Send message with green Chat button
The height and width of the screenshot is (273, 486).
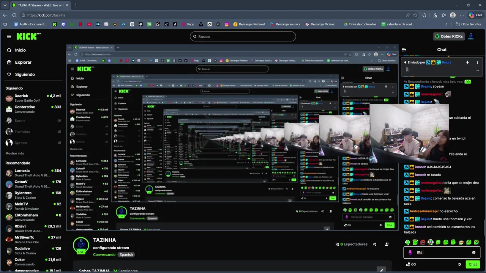[x=473, y=265]
